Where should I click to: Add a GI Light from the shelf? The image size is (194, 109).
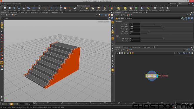coord(136,9)
